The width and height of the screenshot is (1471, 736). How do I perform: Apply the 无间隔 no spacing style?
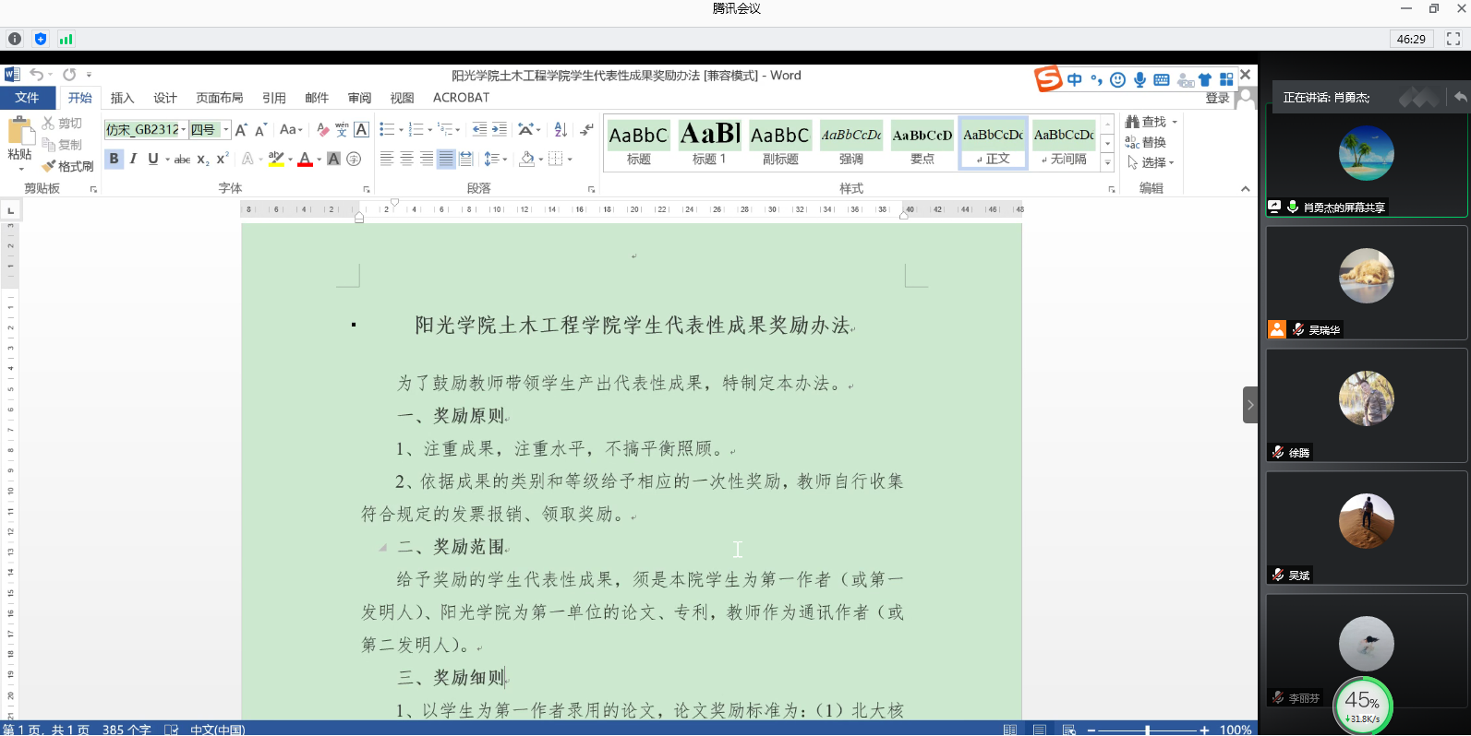pyautogui.click(x=1064, y=142)
